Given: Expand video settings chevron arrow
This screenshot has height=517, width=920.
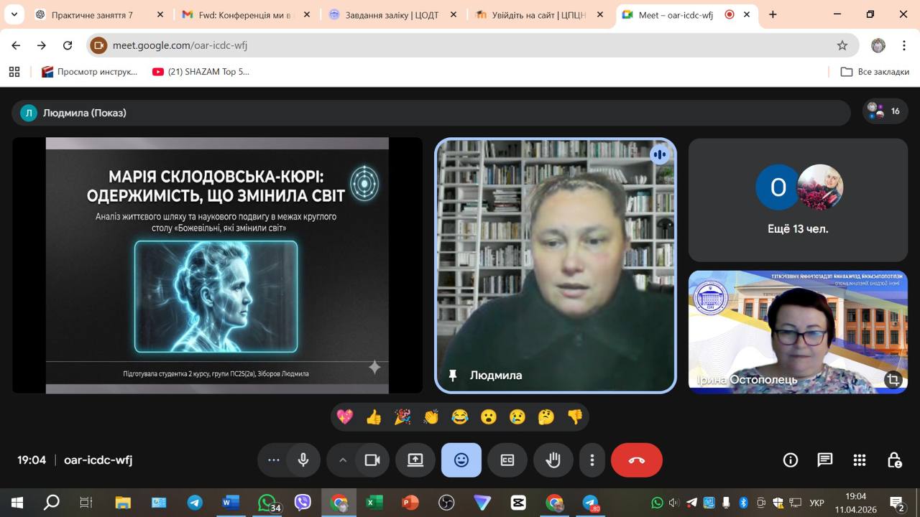Looking at the screenshot, I should point(343,460).
